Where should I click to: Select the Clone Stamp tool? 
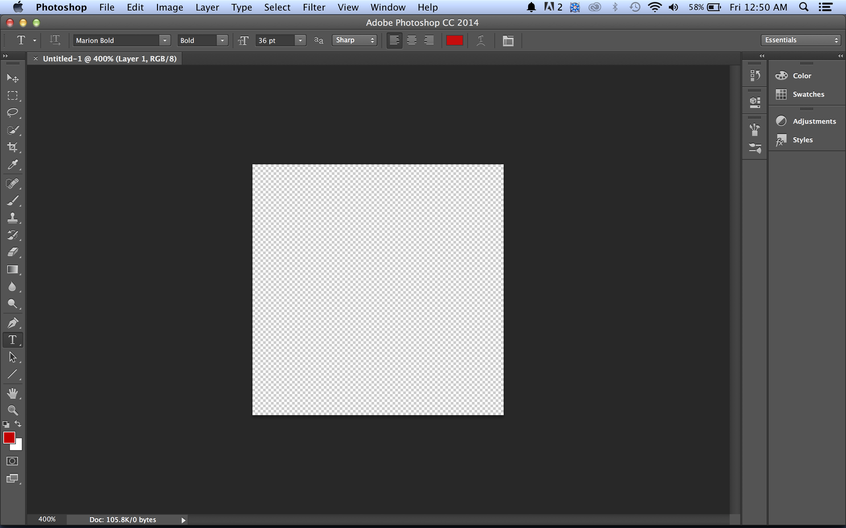(13, 218)
